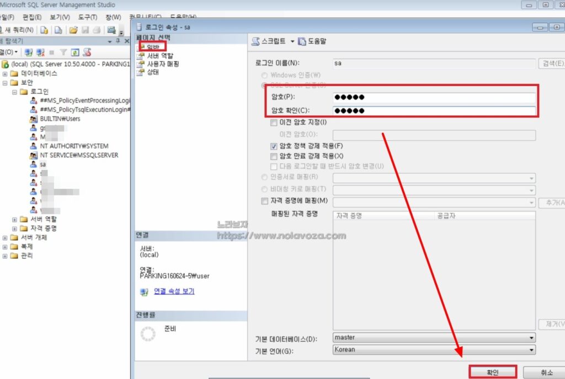The image size is (565, 379).
Task: Select ##MS_PolicyTsqlExecutionLogin## login
Action: click(85, 110)
